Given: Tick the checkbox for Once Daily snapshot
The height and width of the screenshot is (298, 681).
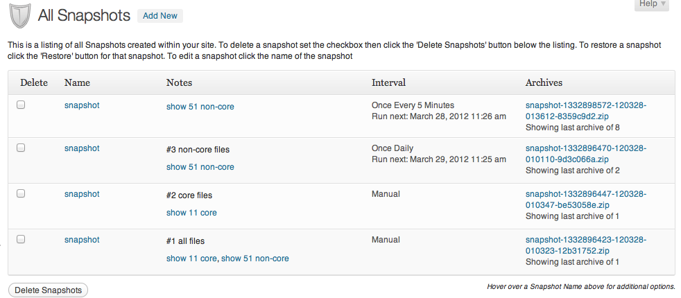Looking at the screenshot, I should (21, 148).
